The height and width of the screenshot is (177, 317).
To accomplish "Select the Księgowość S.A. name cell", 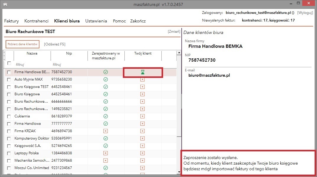I will point(28,146).
